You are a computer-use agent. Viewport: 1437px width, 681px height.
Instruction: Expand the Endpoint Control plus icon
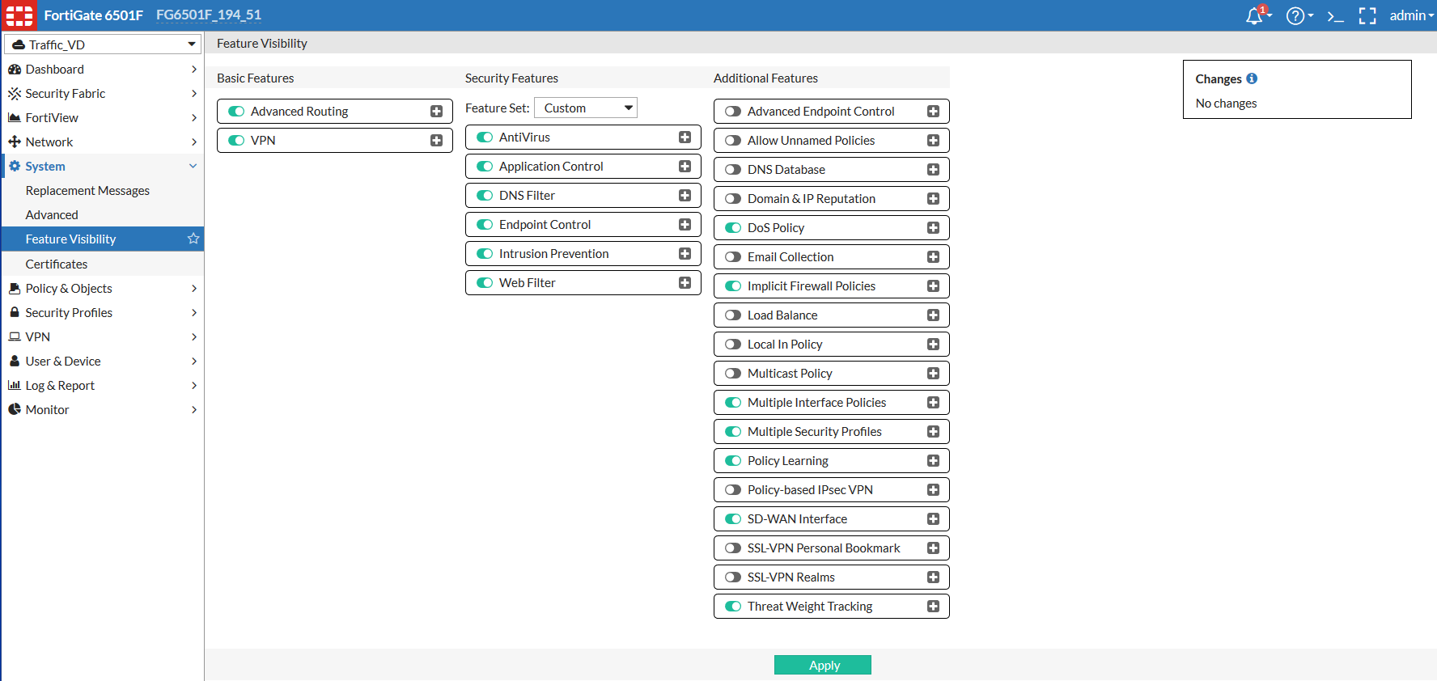point(685,225)
